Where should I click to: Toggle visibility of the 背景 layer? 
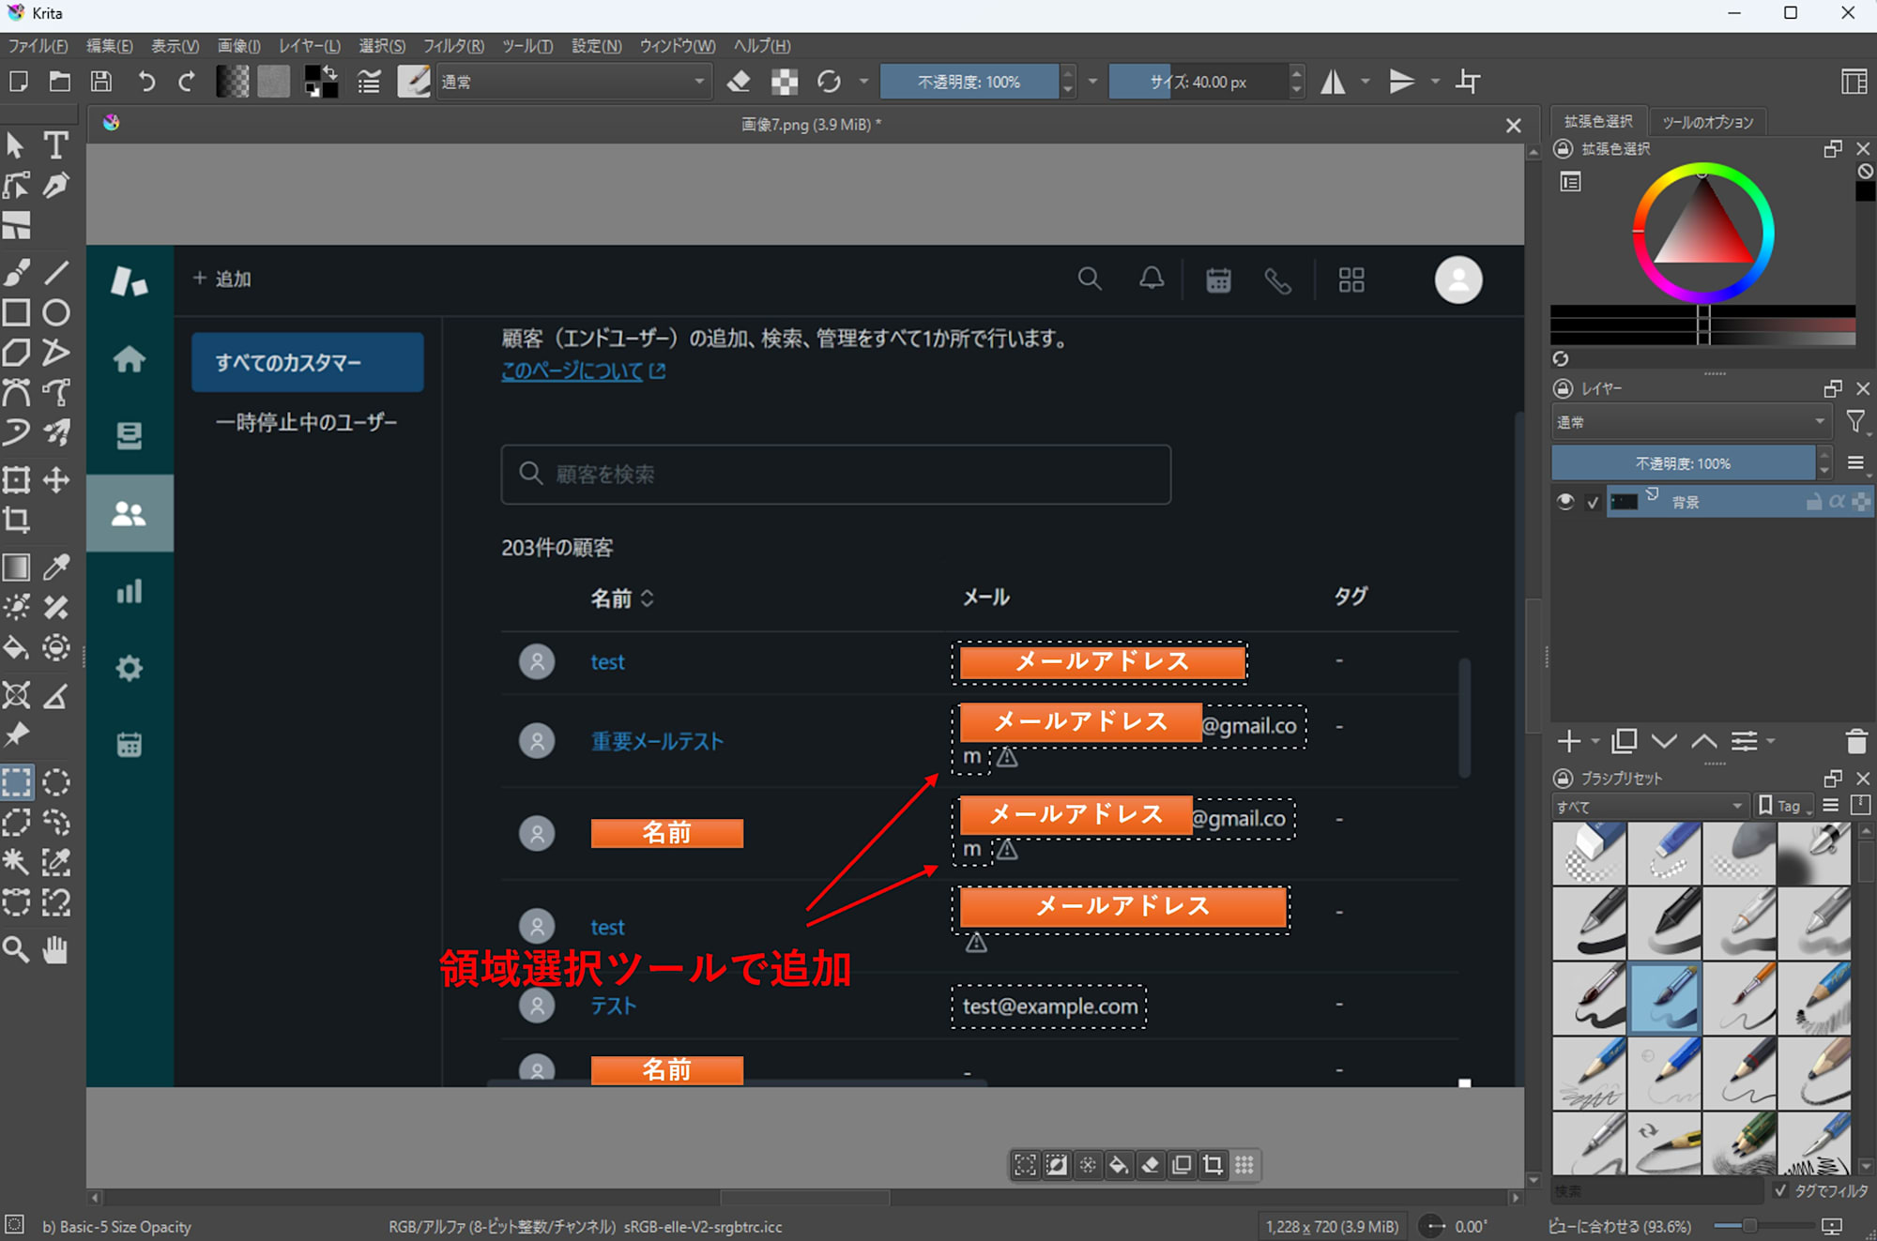click(1564, 502)
